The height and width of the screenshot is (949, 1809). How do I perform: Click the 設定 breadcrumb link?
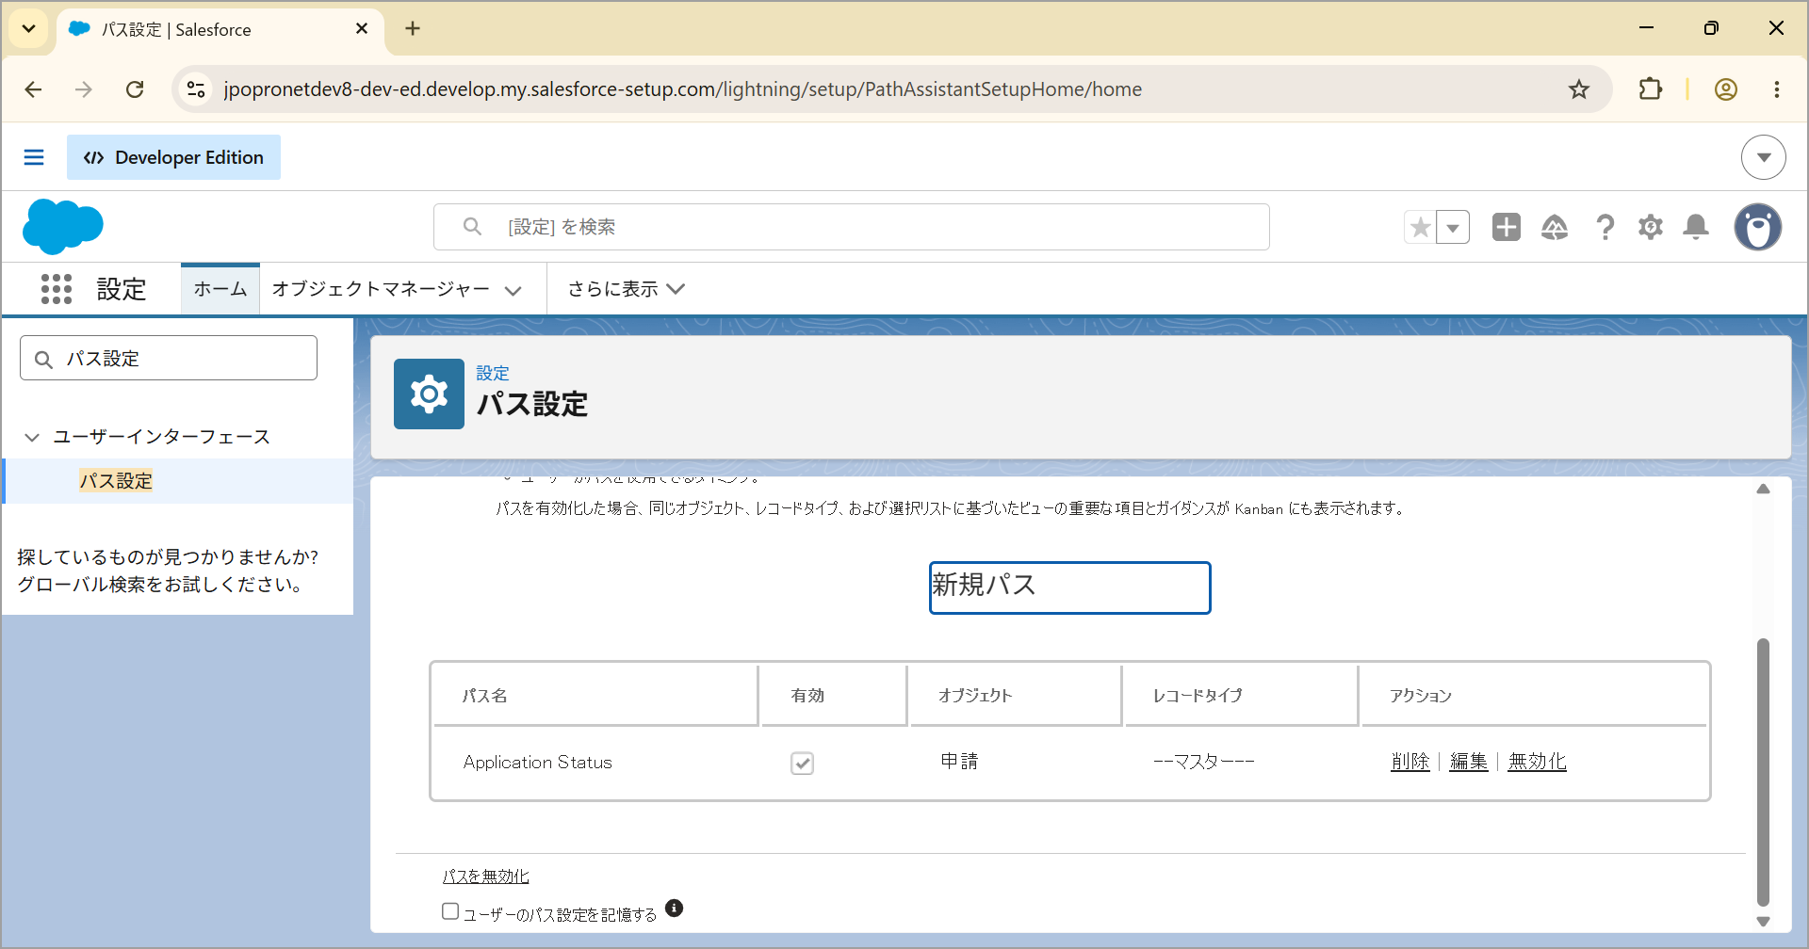[x=492, y=374]
